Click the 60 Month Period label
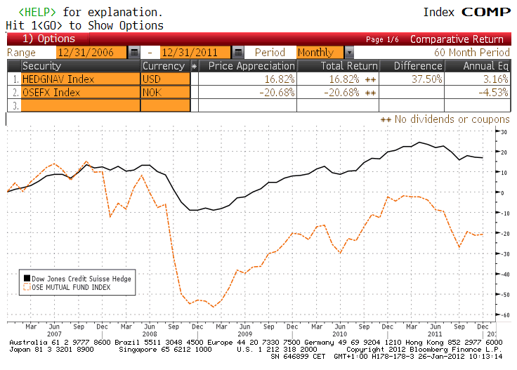 pos(472,53)
